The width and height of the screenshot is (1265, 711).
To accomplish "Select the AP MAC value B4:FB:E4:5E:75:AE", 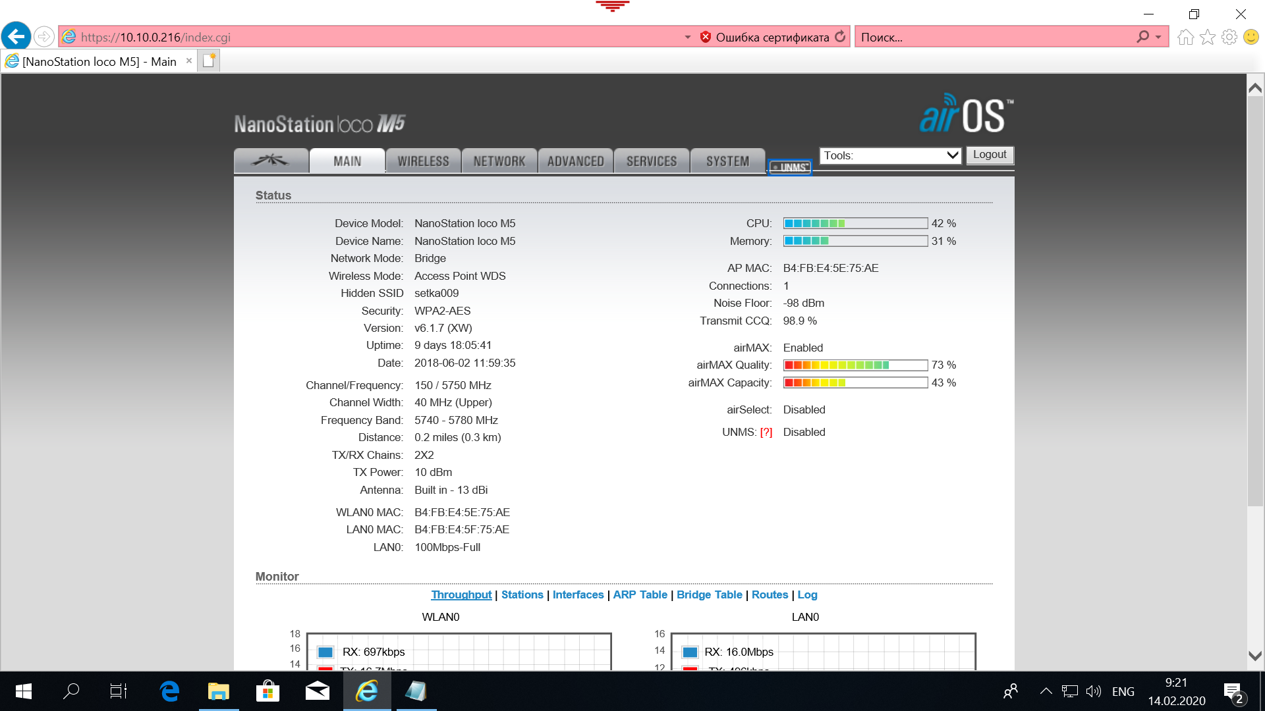I will (x=831, y=268).
